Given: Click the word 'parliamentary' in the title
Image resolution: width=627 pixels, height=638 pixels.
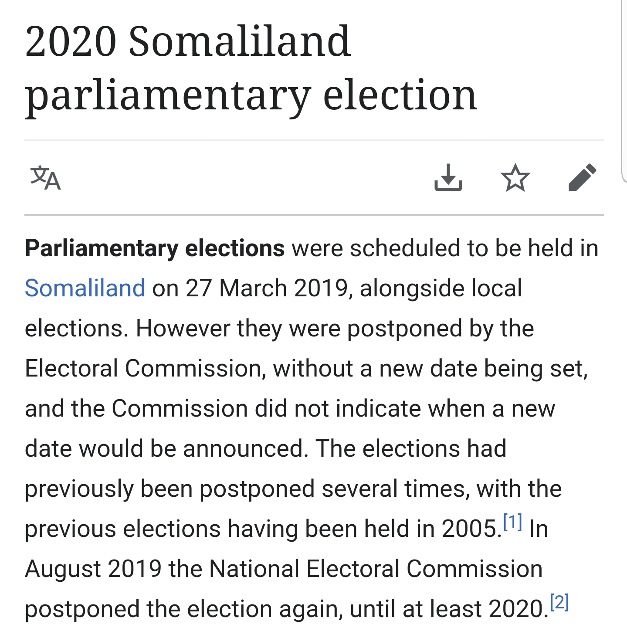Looking at the screenshot, I should [168, 96].
